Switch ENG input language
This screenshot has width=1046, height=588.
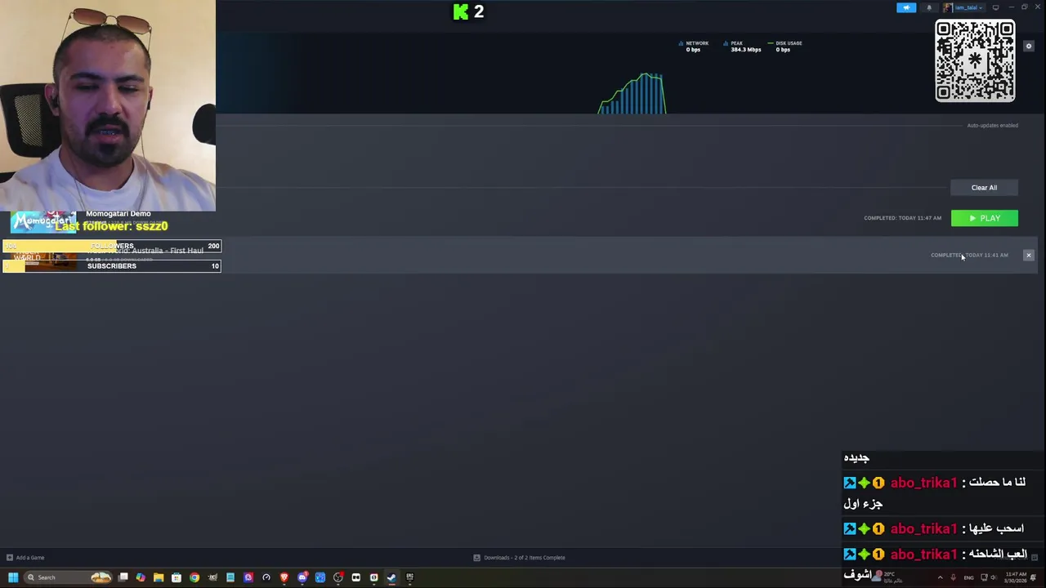click(969, 577)
